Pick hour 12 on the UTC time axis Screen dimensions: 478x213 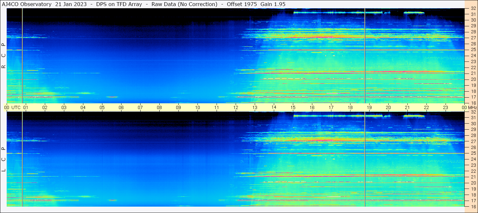[236, 107]
